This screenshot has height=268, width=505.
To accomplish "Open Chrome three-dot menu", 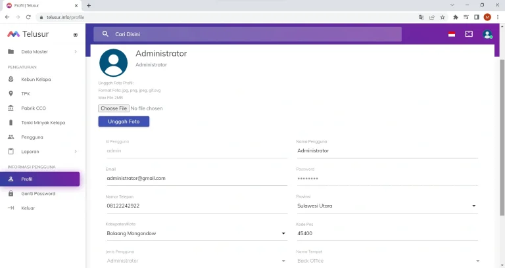I will point(498,17).
